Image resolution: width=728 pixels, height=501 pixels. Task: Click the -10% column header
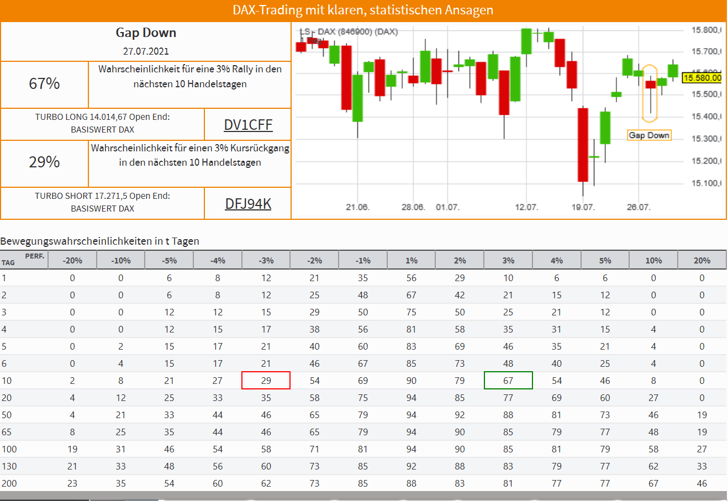tap(121, 260)
